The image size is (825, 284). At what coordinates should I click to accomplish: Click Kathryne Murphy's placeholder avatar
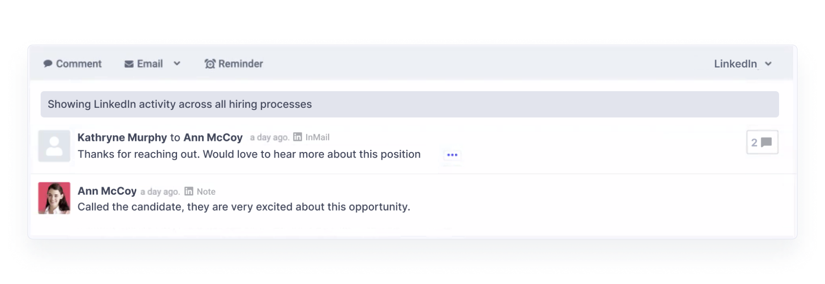pyautogui.click(x=54, y=146)
